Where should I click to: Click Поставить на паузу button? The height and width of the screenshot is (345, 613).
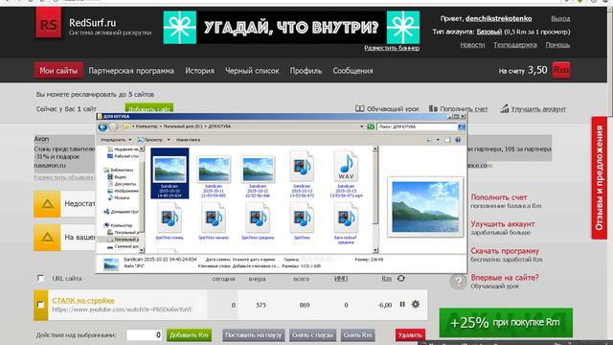254,335
